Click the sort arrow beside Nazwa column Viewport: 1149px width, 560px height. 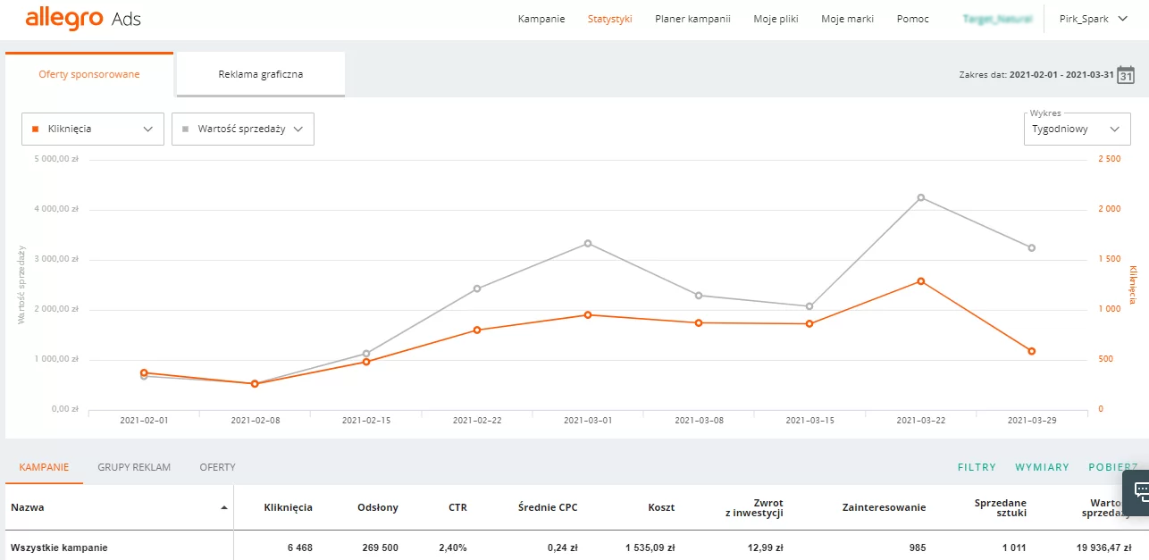click(x=223, y=507)
